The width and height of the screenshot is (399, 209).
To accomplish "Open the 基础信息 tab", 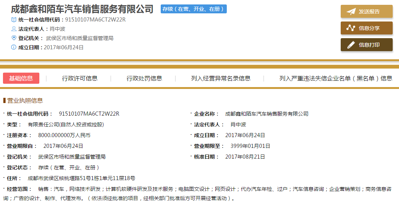I will pos(21,78).
